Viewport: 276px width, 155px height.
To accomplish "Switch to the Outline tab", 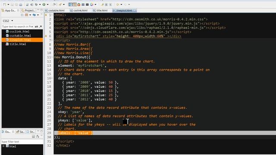I will coord(7,132).
